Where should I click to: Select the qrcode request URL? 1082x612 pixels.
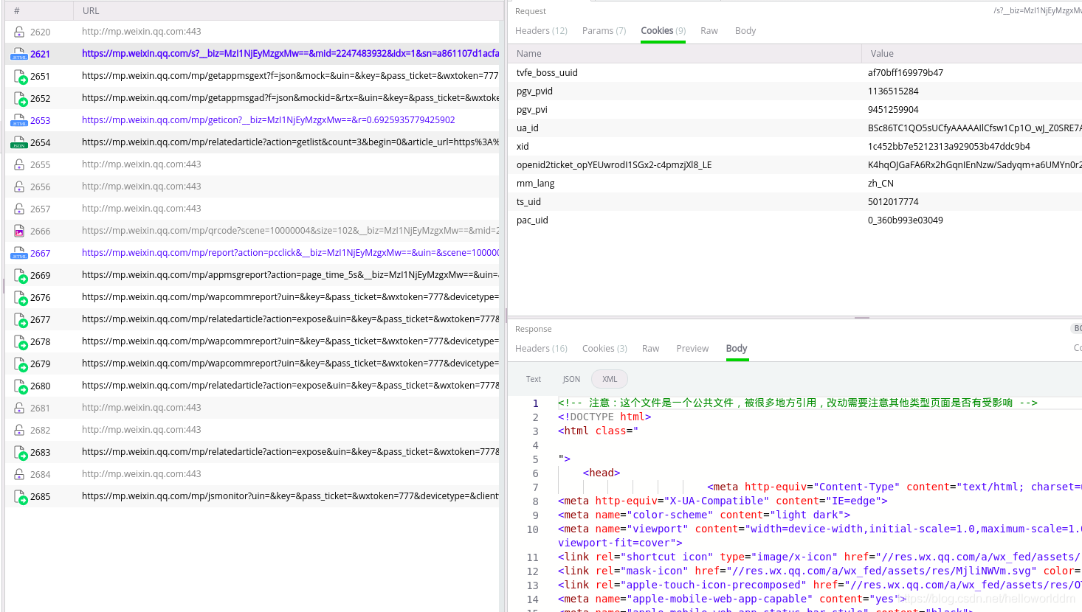pos(290,231)
